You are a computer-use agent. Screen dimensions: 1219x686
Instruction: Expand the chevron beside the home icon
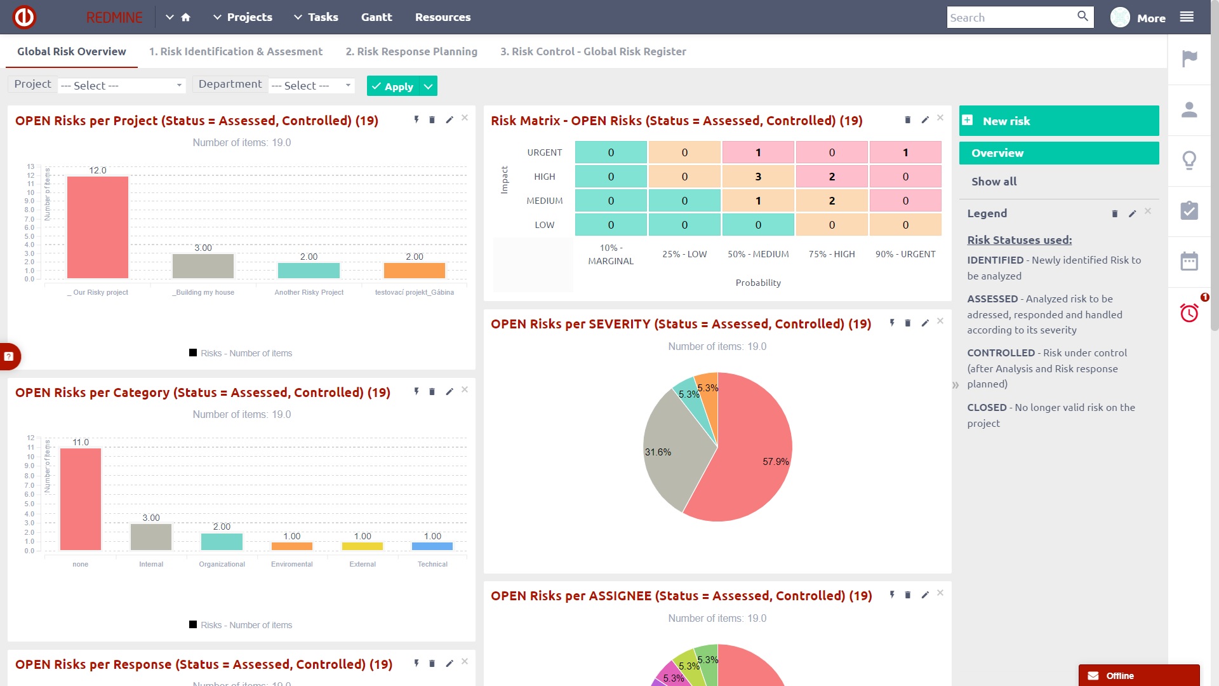click(170, 17)
